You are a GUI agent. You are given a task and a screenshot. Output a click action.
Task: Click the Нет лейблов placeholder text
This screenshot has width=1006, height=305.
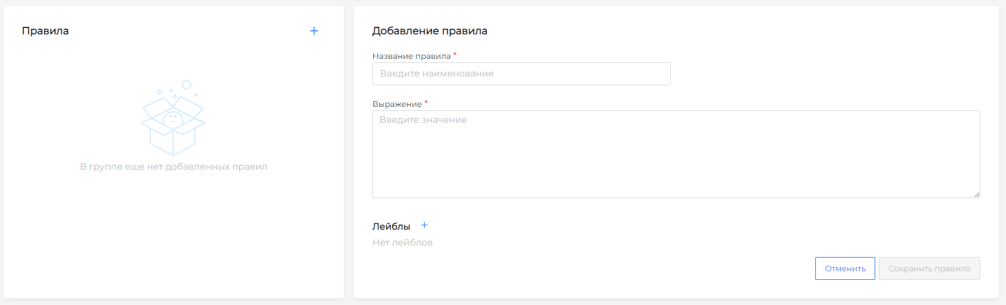click(403, 243)
